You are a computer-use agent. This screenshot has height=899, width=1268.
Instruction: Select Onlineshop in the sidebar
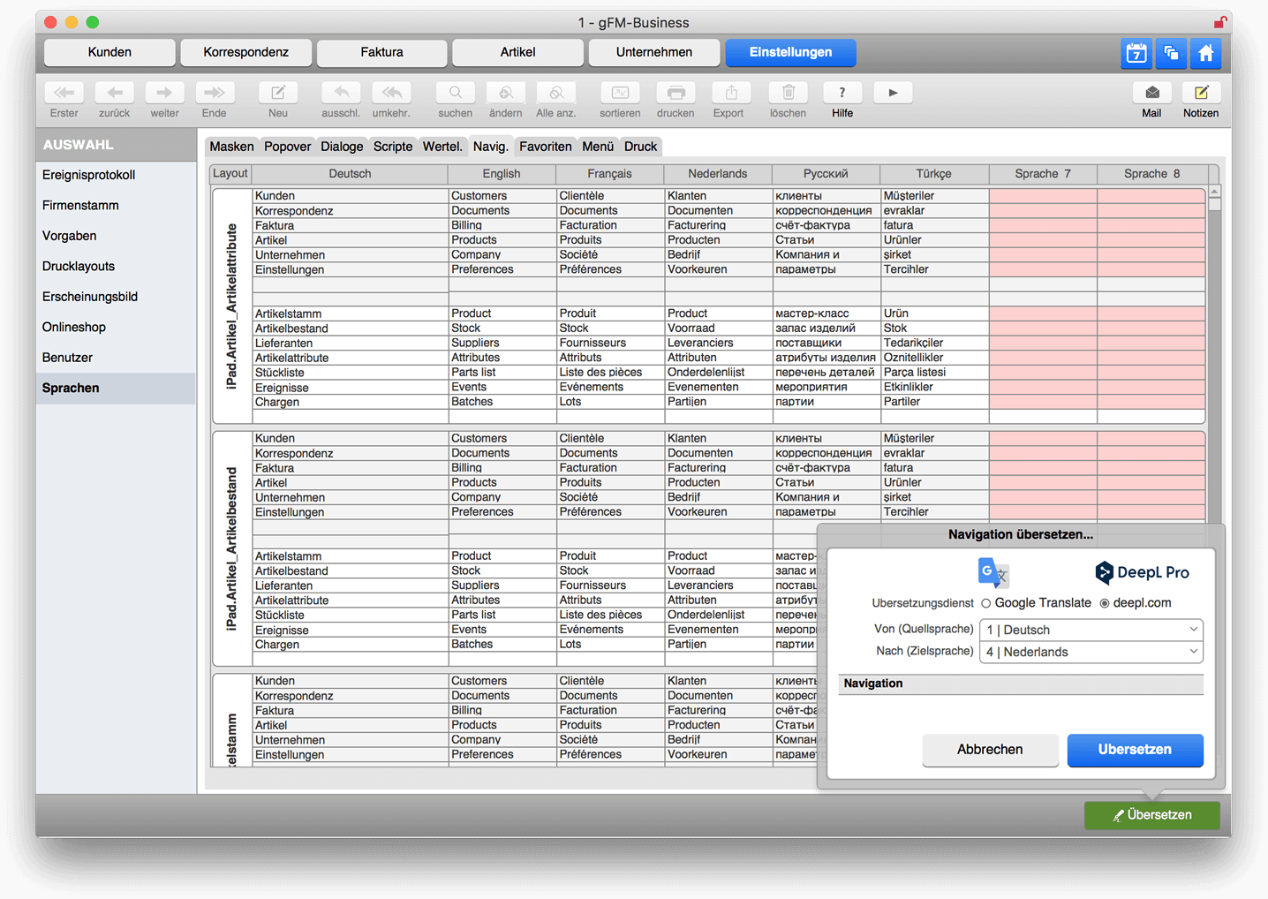click(74, 327)
